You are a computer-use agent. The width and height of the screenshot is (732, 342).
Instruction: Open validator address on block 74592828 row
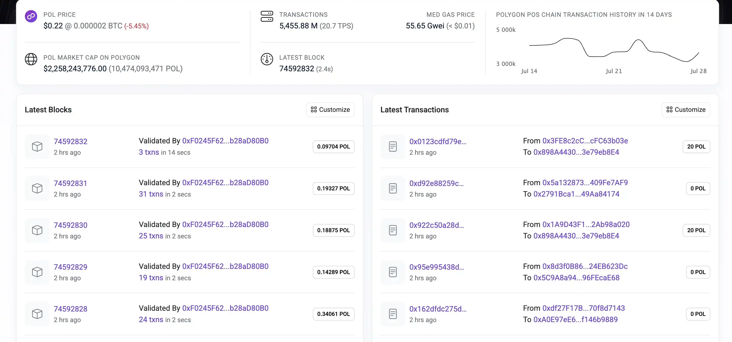pyautogui.click(x=225, y=308)
